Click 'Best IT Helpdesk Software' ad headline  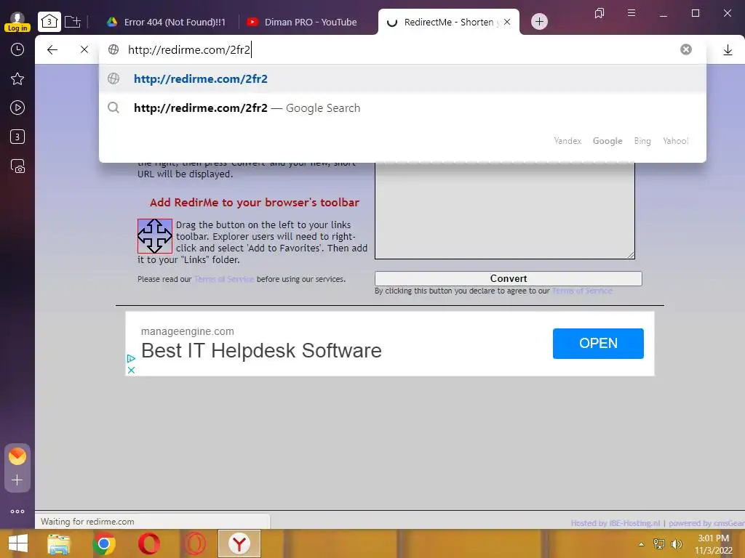tap(261, 351)
